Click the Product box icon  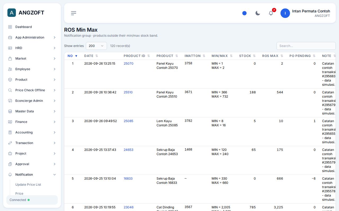(x=10, y=80)
